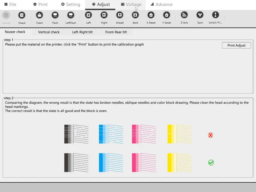256x192 pixels.
Task: Open the File menu tab
Action: pos(10,4)
